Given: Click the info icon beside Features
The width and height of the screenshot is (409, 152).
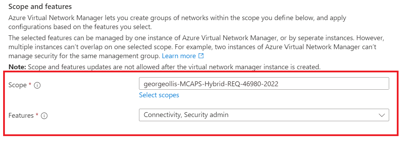Looking at the screenshot, I should 44,116.
